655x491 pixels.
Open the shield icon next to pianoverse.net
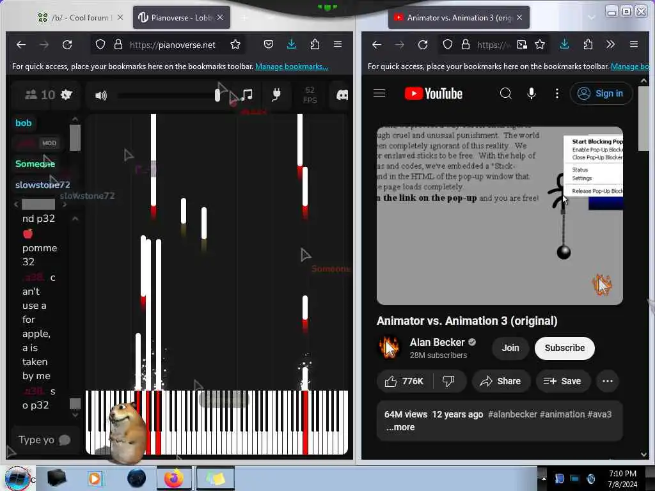100,44
